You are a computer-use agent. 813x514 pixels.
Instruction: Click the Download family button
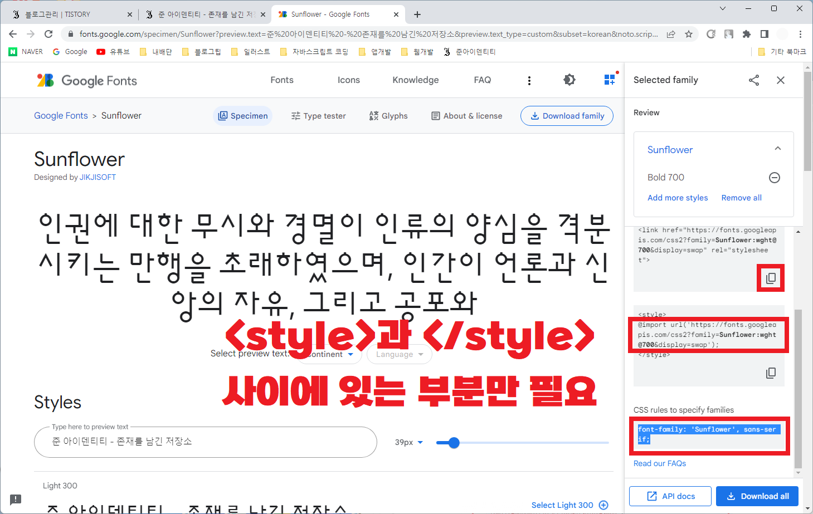click(567, 116)
